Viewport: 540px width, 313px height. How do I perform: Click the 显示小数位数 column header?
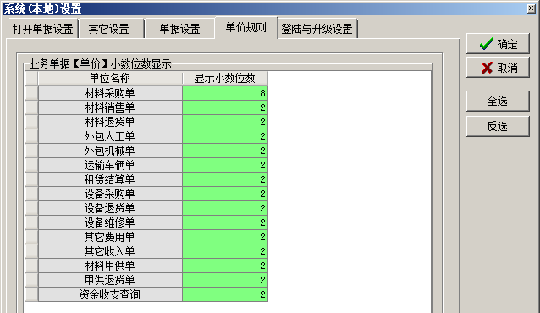click(225, 79)
